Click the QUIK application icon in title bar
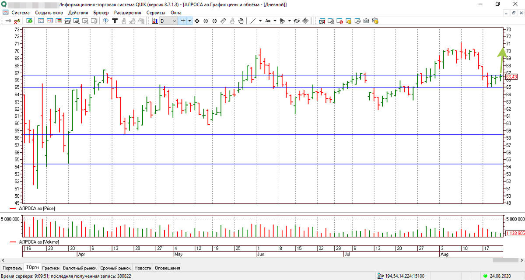Viewport: 525px width, 280px height. [x=4, y=4]
